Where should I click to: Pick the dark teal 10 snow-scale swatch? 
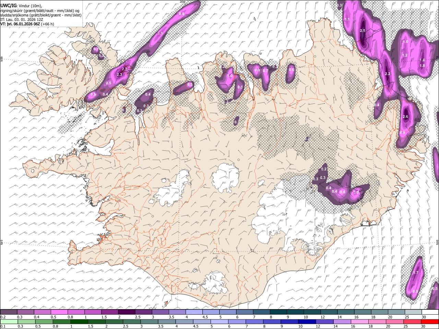[312, 312]
